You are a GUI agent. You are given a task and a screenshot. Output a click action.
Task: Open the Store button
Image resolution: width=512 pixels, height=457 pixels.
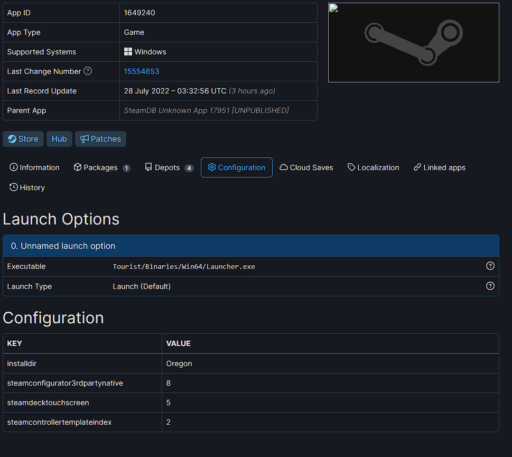[x=23, y=139]
